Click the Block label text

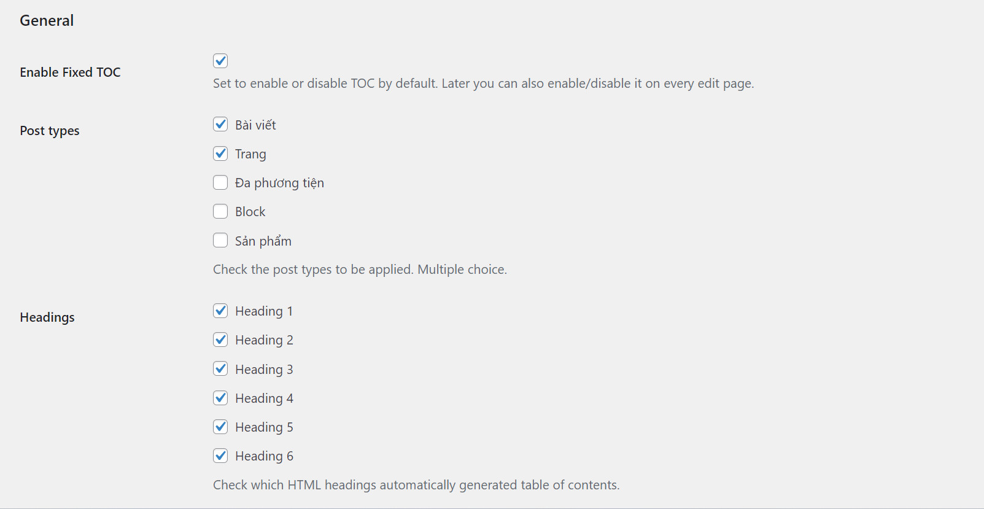tap(250, 212)
